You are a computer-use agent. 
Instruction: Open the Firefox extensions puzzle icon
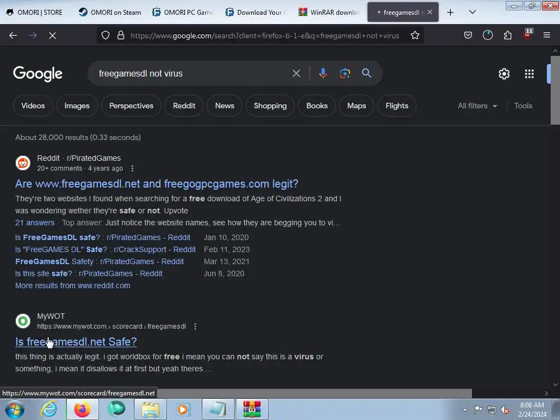point(507,36)
